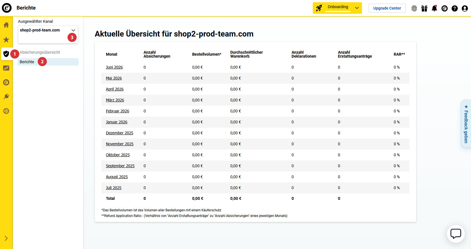Click the RAR** column header

399,54
